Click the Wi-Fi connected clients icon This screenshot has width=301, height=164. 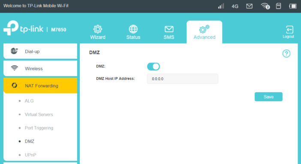[265, 6]
